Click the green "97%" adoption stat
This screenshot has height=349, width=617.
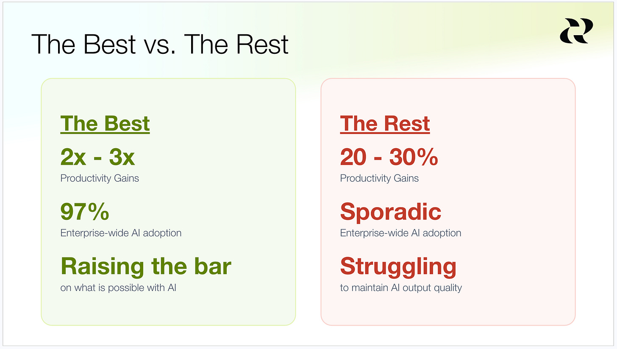pos(85,212)
